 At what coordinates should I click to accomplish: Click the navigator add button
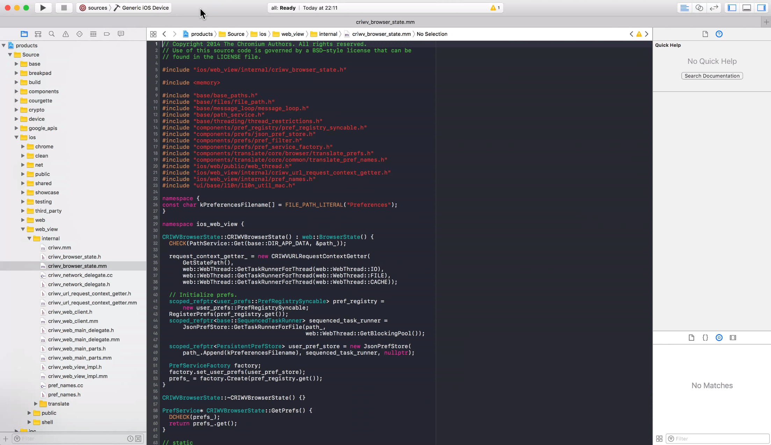pos(6,439)
